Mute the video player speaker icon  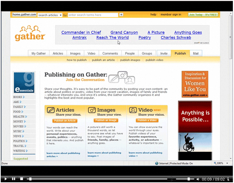coord(198,179)
